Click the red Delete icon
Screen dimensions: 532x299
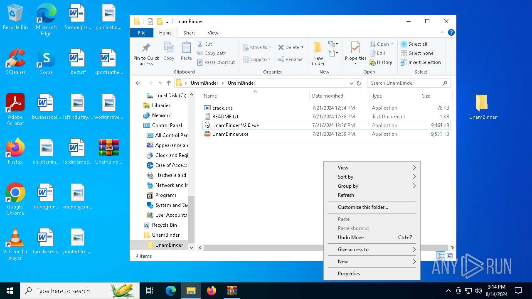281,47
